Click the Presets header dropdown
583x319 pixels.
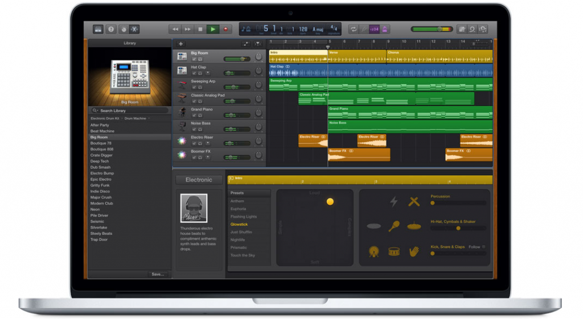pyautogui.click(x=249, y=193)
